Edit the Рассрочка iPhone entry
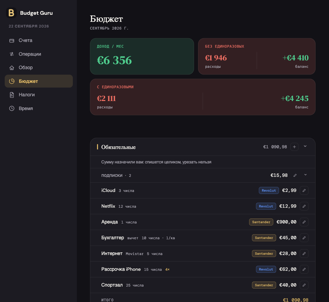This screenshot has height=302, width=329. 304,269
